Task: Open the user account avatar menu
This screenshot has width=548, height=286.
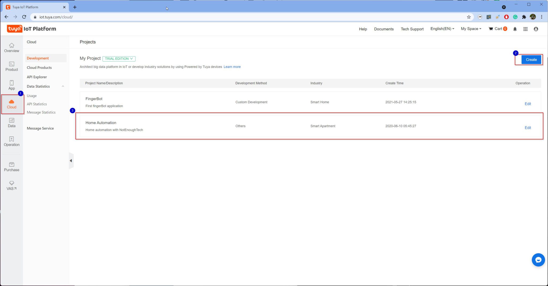Action: tap(536, 29)
